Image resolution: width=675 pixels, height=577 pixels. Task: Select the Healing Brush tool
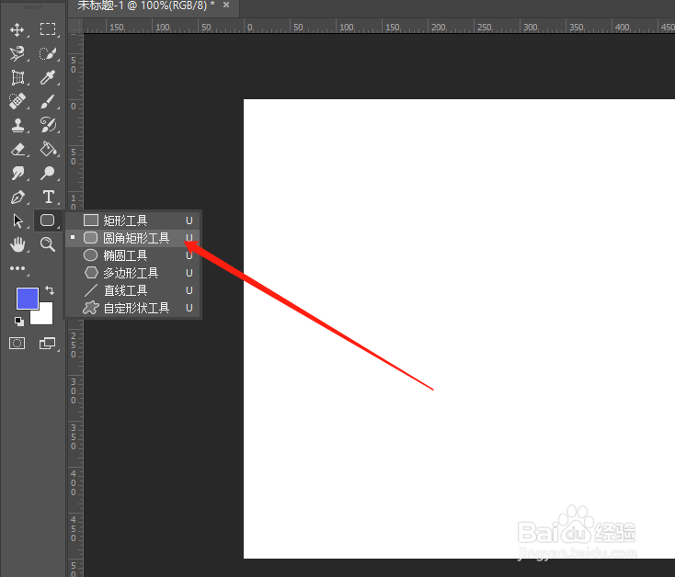pos(17,101)
